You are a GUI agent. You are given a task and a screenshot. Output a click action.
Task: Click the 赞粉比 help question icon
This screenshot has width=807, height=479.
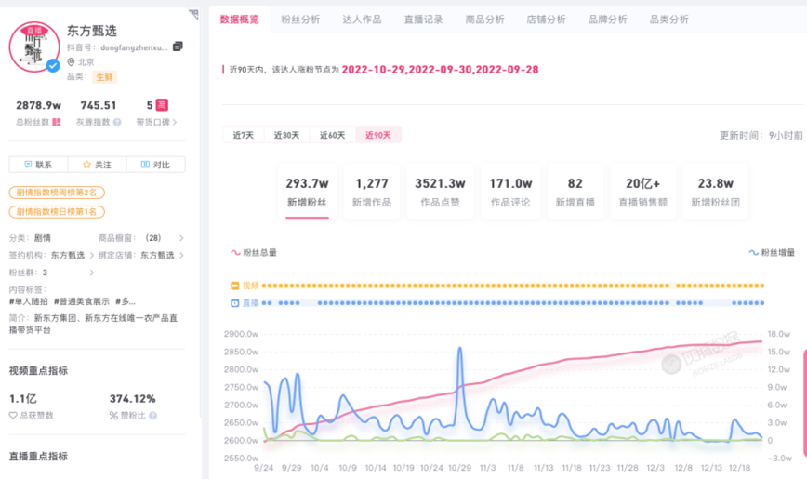(x=152, y=416)
